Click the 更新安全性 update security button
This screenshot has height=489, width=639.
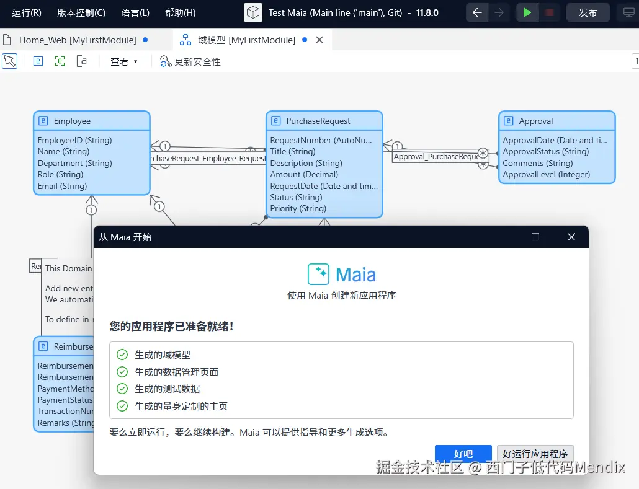pos(190,62)
